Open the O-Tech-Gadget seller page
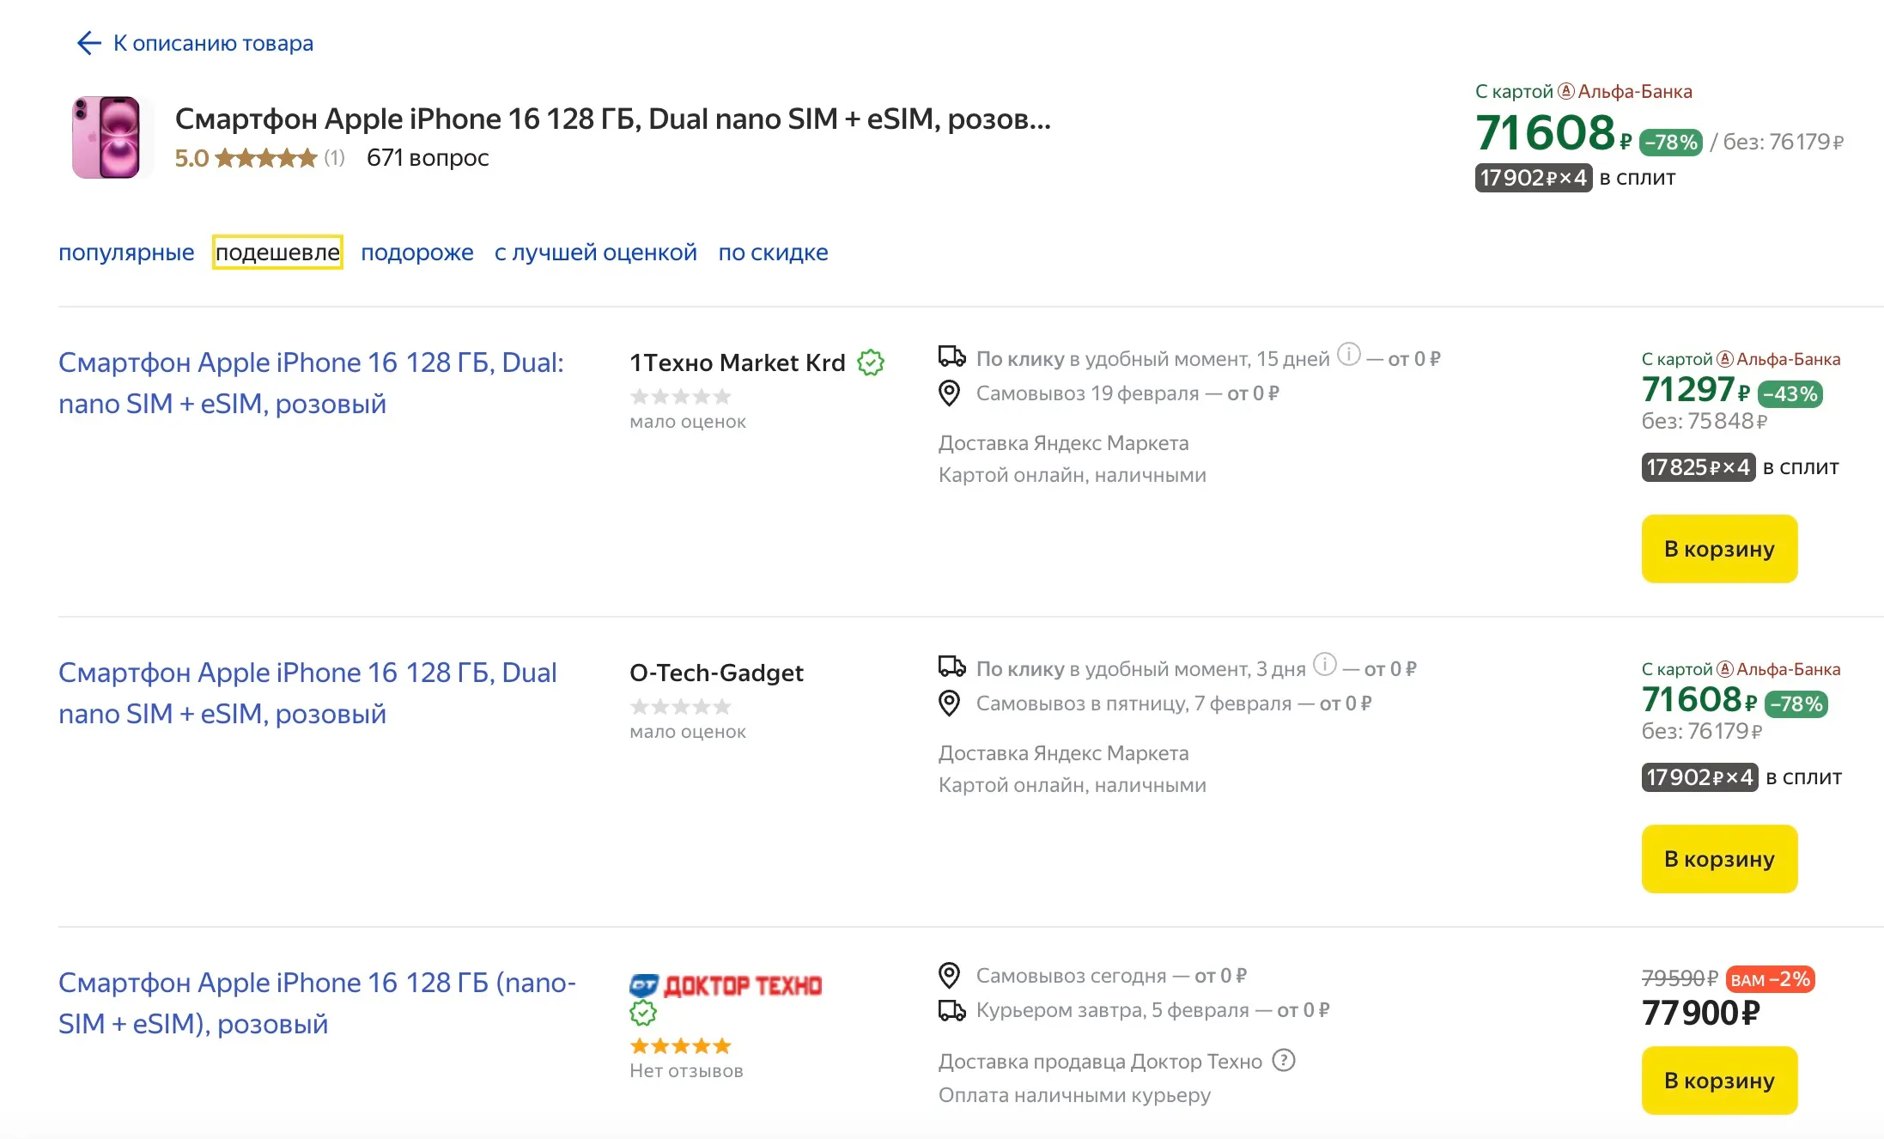This screenshot has height=1139, width=1884. coord(716,673)
